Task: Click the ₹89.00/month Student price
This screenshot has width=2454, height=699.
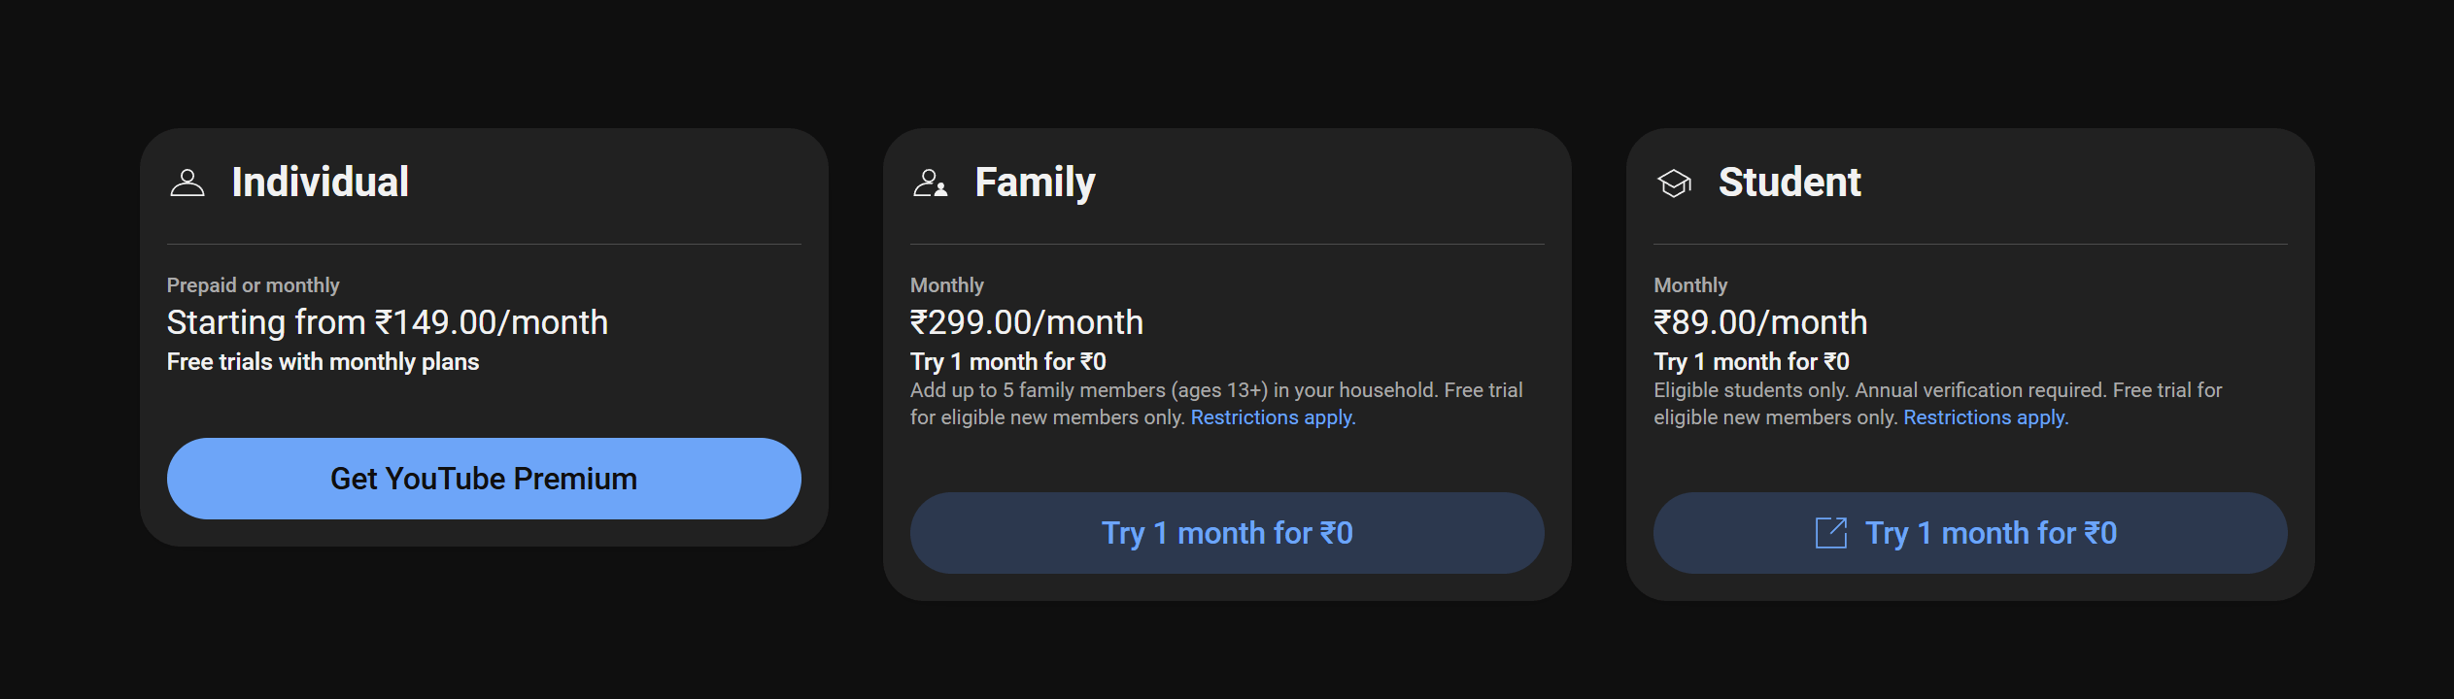Action: [1759, 322]
